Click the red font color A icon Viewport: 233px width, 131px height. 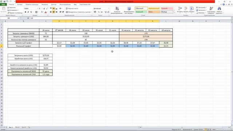[46, 12]
